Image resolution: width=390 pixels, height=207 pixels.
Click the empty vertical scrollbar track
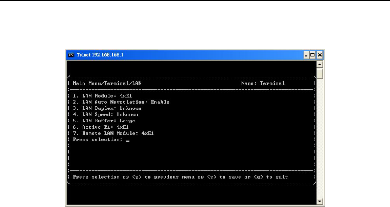(320, 138)
